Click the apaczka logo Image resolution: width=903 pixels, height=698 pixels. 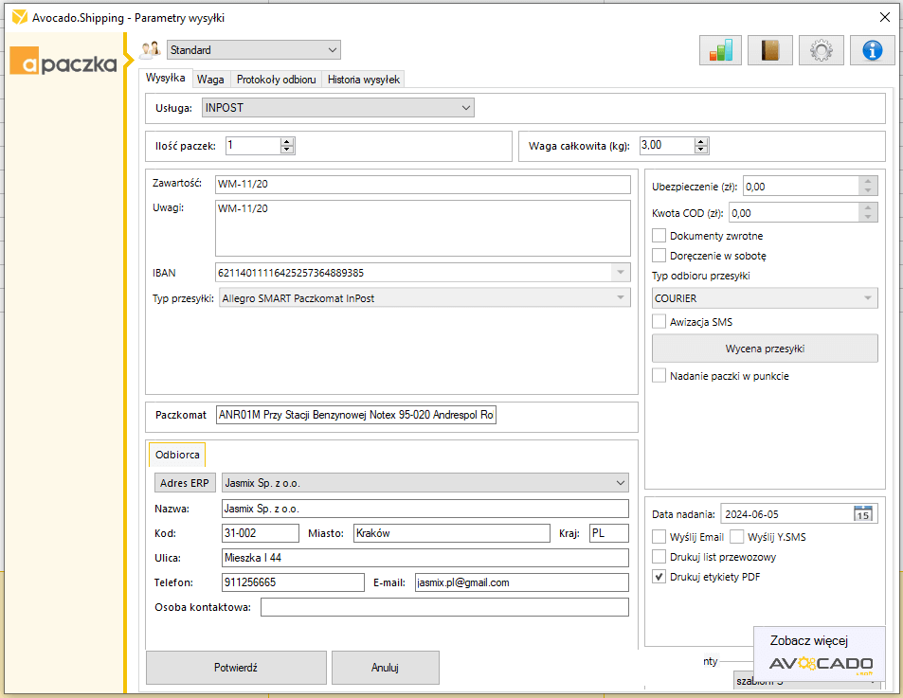[64, 63]
